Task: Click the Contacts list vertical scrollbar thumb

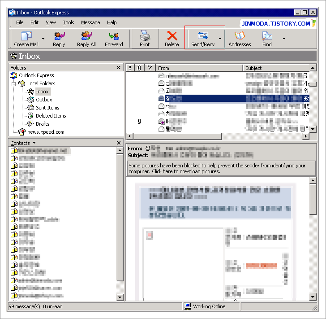Action: [120, 218]
